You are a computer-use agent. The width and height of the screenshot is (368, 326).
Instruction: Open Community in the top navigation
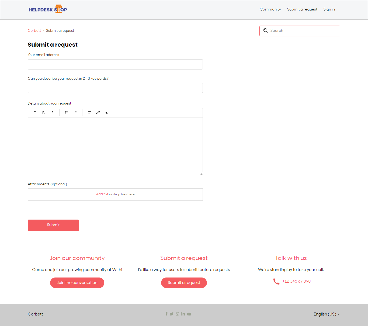270,9
